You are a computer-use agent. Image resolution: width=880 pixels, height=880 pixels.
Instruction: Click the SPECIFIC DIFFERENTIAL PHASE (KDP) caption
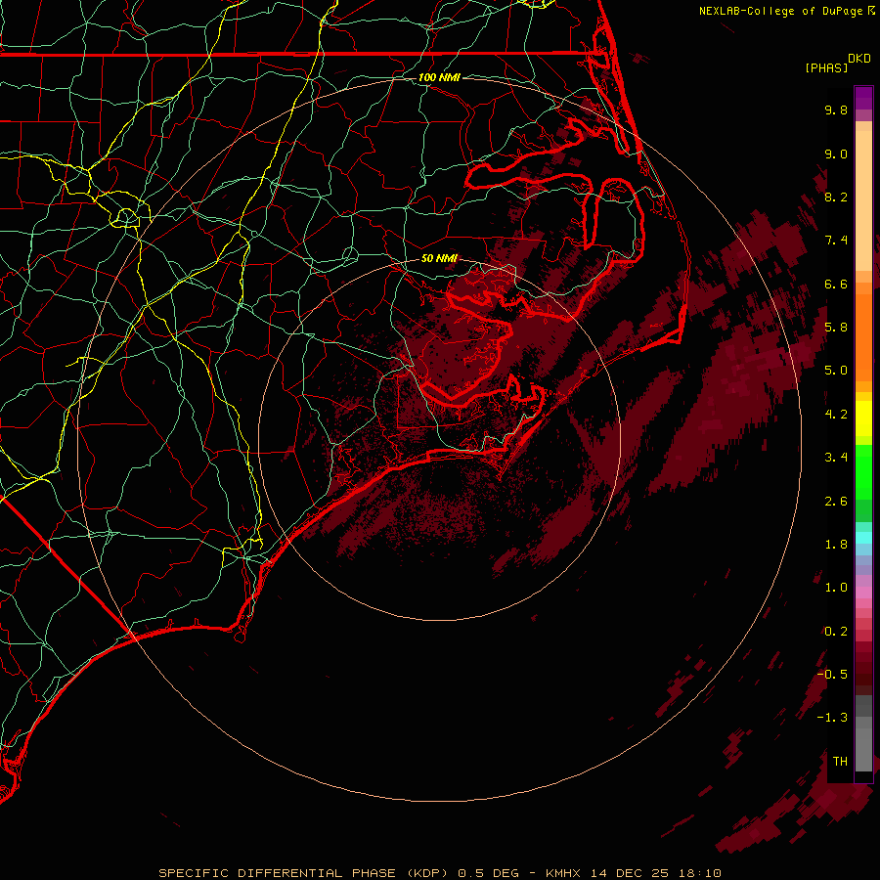pos(303,873)
